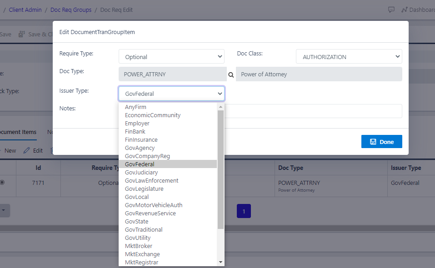Click the Save & Close toolbar icon

point(21,34)
